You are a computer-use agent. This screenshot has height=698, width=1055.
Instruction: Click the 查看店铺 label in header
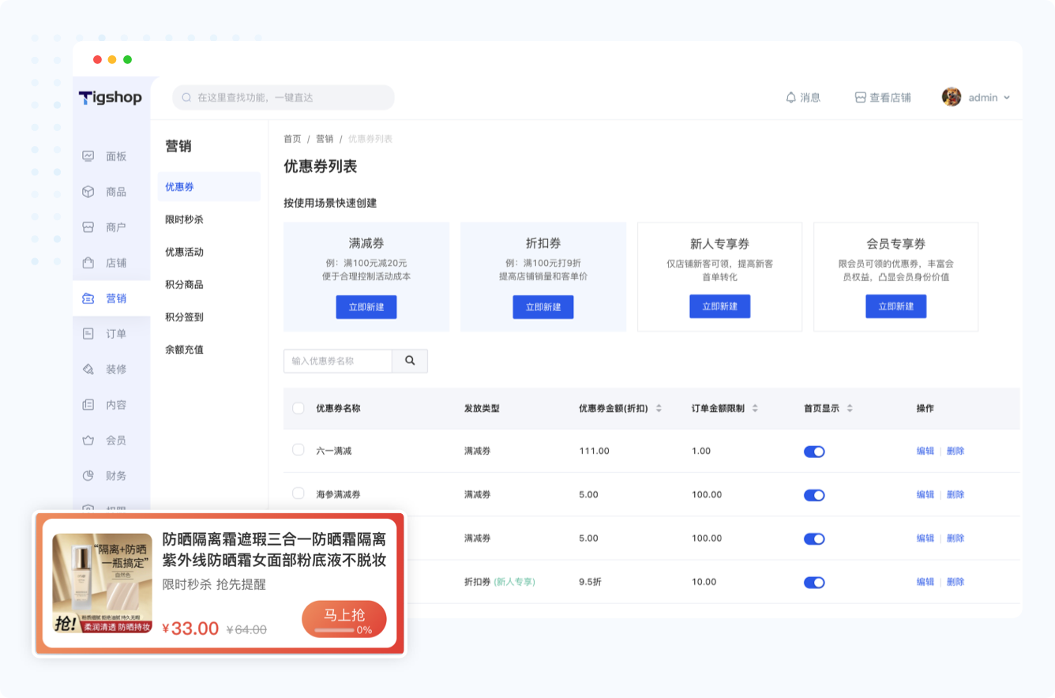[890, 98]
